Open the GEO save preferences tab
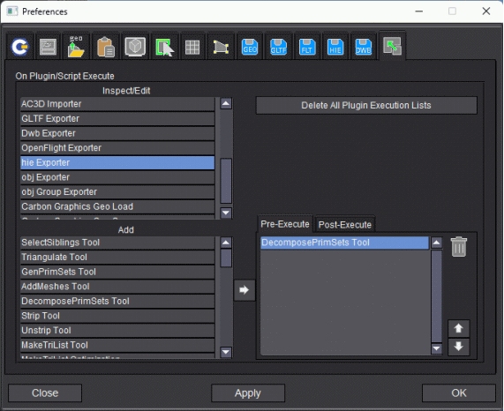Viewport: 504px width, 411px height. click(x=250, y=48)
